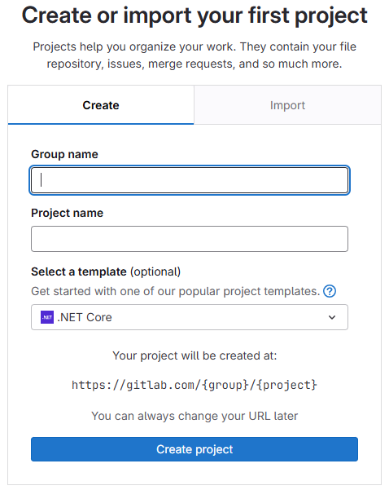The height and width of the screenshot is (490, 389).
Task: Focus the Group name input field
Action: [190, 180]
